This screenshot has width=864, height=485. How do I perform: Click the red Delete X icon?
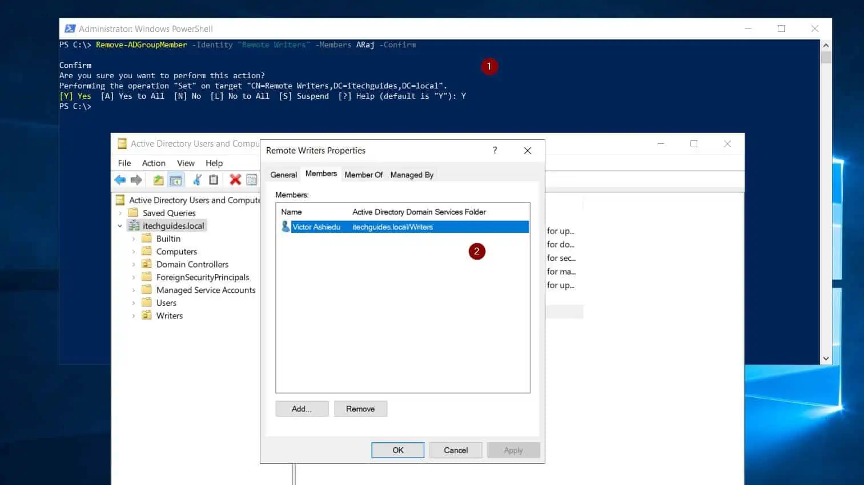(x=235, y=180)
